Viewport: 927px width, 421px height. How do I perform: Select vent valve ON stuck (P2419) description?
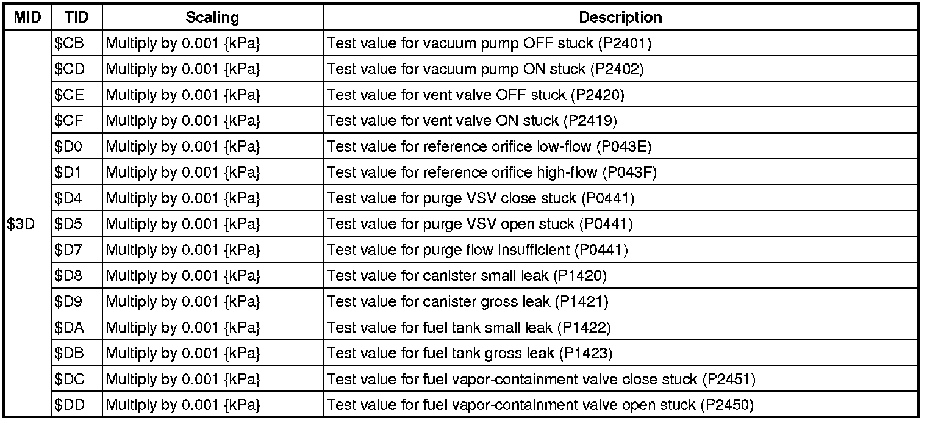click(472, 121)
